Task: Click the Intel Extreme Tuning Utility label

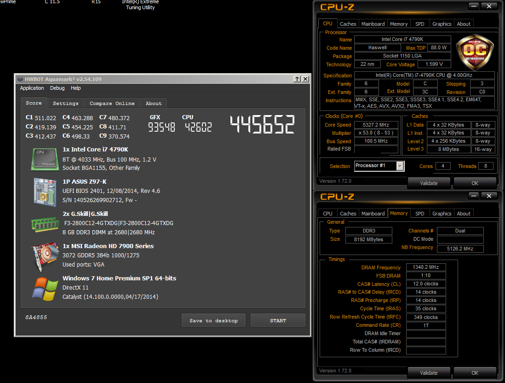Action: 140,5
